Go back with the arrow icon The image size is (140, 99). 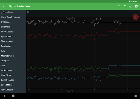point(4,6)
